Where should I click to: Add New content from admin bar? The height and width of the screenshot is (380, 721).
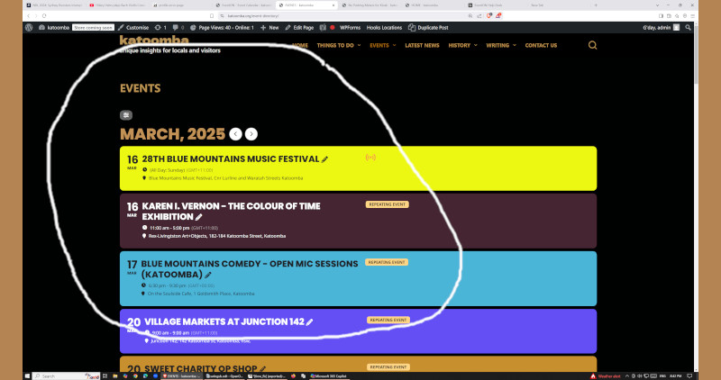coord(269,28)
